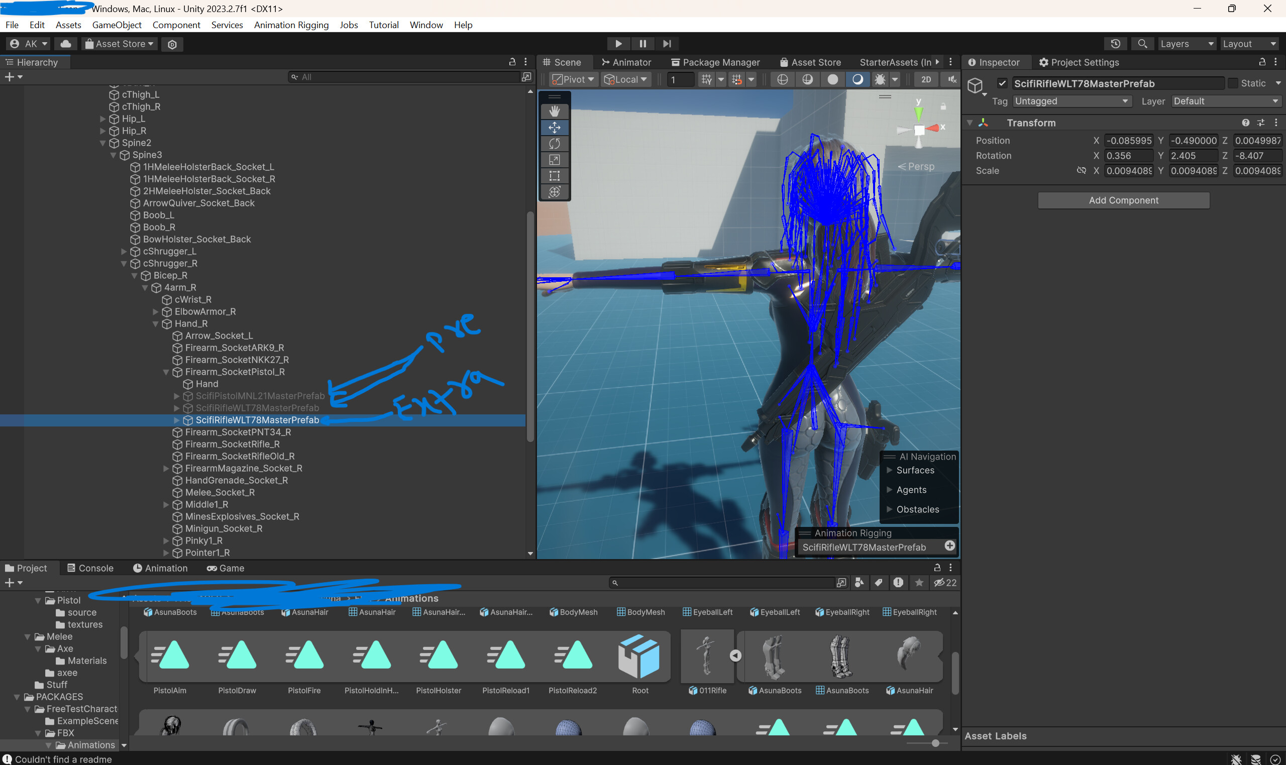This screenshot has width=1286, height=765.
Task: Switch to the Console tab
Action: pyautogui.click(x=90, y=568)
